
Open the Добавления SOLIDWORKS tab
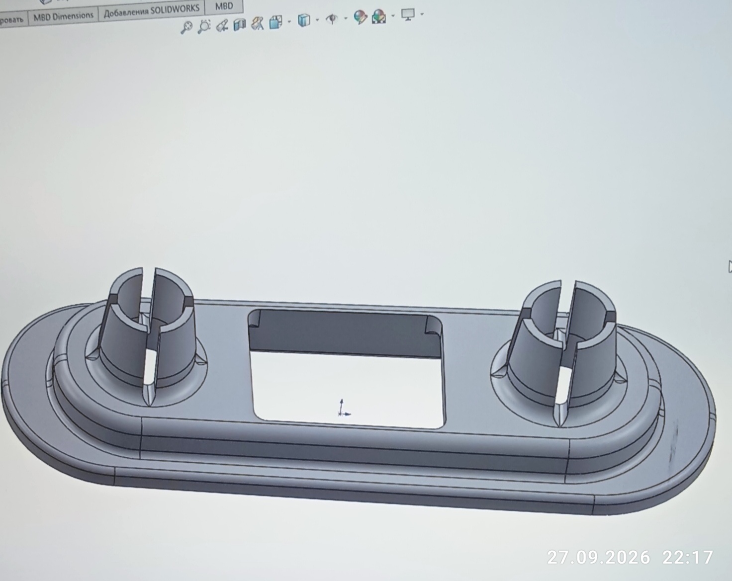tap(152, 10)
